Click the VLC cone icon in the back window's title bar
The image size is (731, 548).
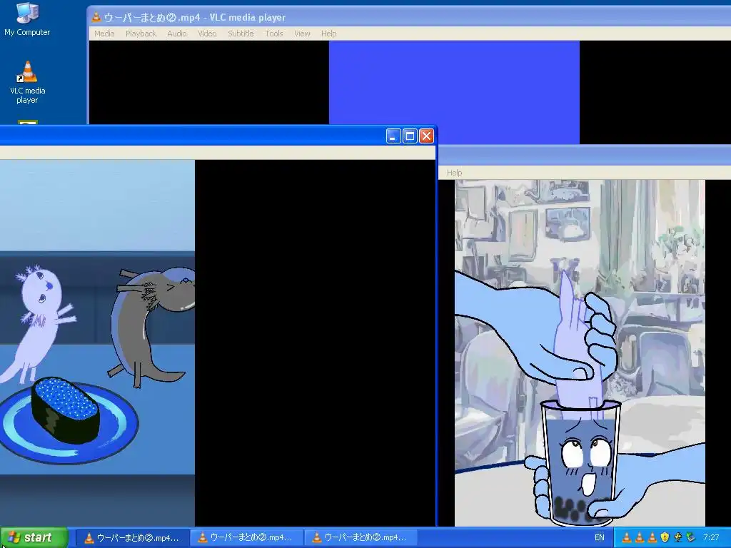click(96, 17)
